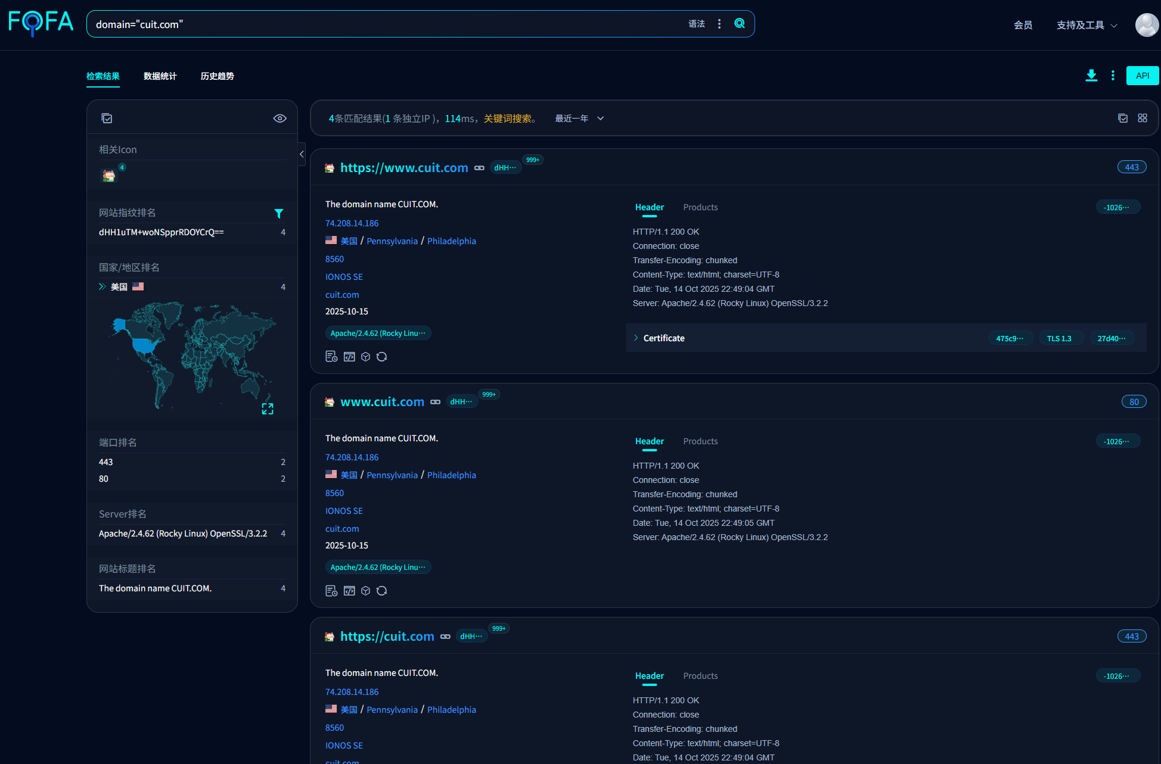Click the world map thumbnail

pyautogui.click(x=192, y=356)
